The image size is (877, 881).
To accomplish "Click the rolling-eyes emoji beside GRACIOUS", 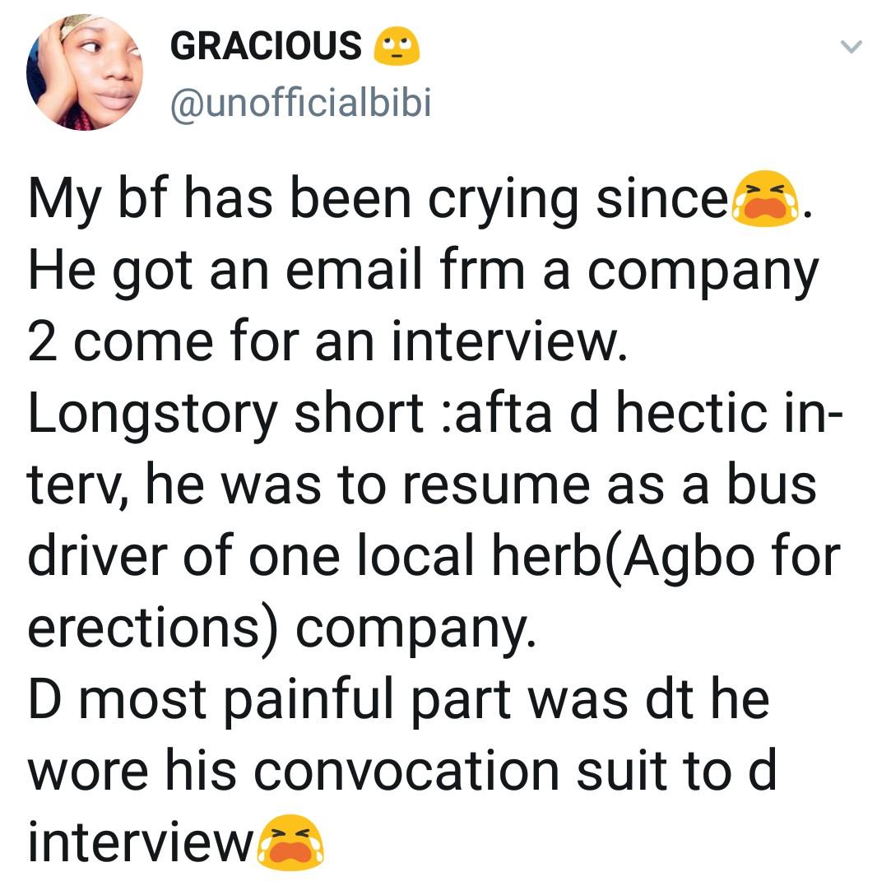I will pos(397,46).
